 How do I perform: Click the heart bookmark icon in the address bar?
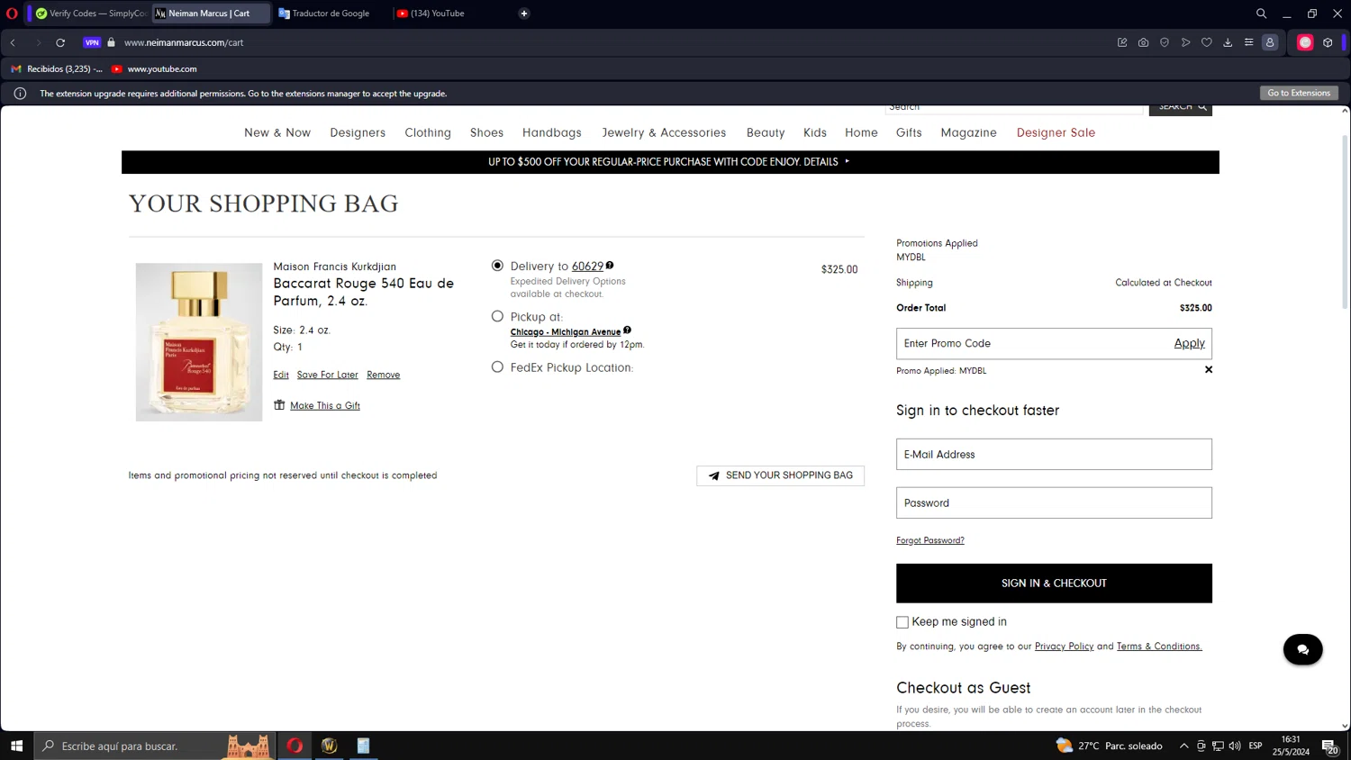click(1207, 42)
